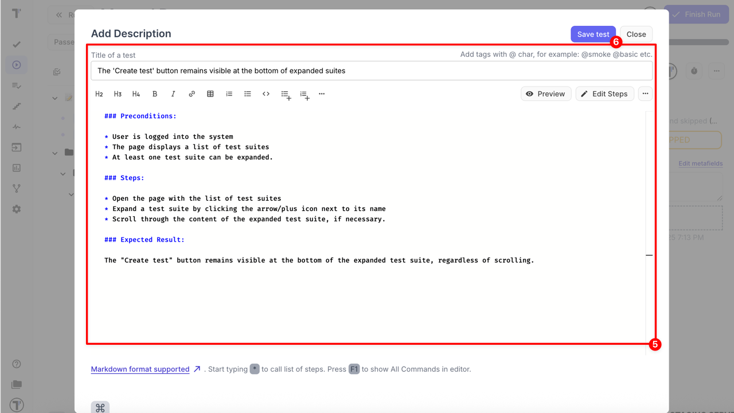
Task: Toggle bold text formatting
Action: tap(155, 94)
